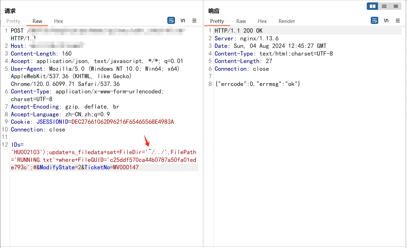The image size is (407, 248).
Task: Switch request view to Pretty tab
Action: coord(13,21)
